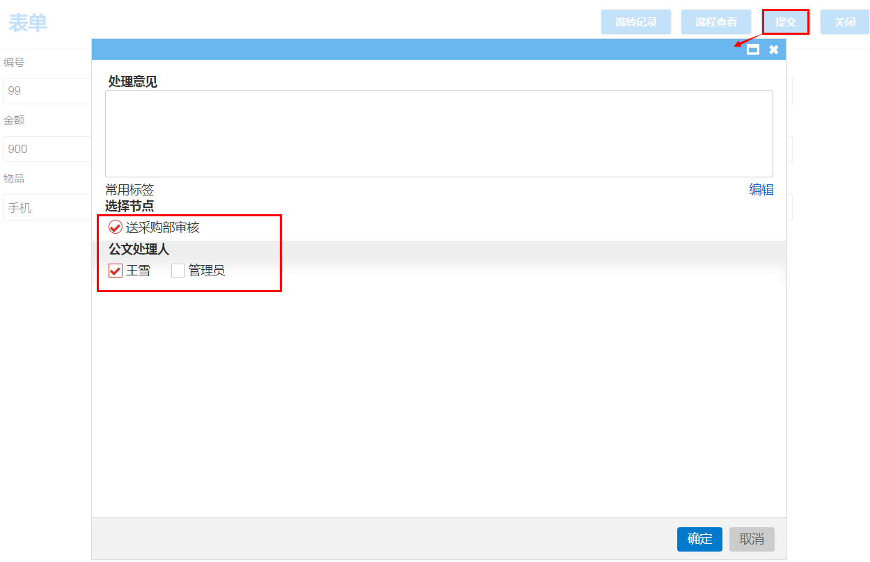Click the 公文处理人 section heading
The image size is (870, 562).
(139, 249)
